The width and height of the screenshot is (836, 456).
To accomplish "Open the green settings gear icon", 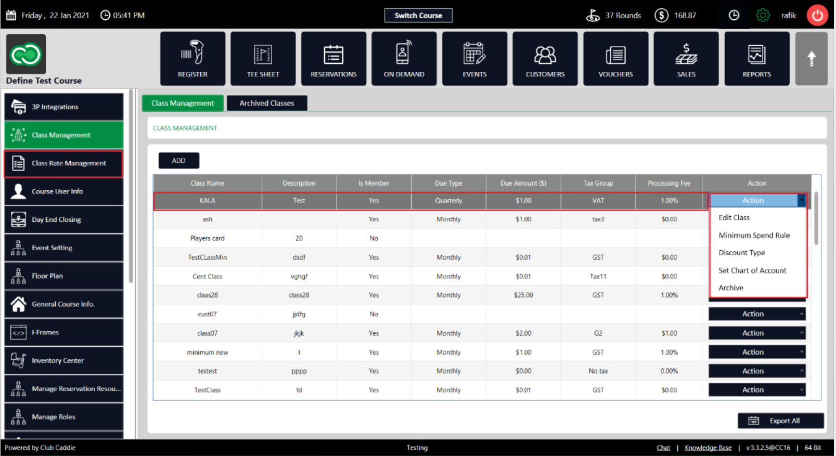I will pyautogui.click(x=763, y=15).
